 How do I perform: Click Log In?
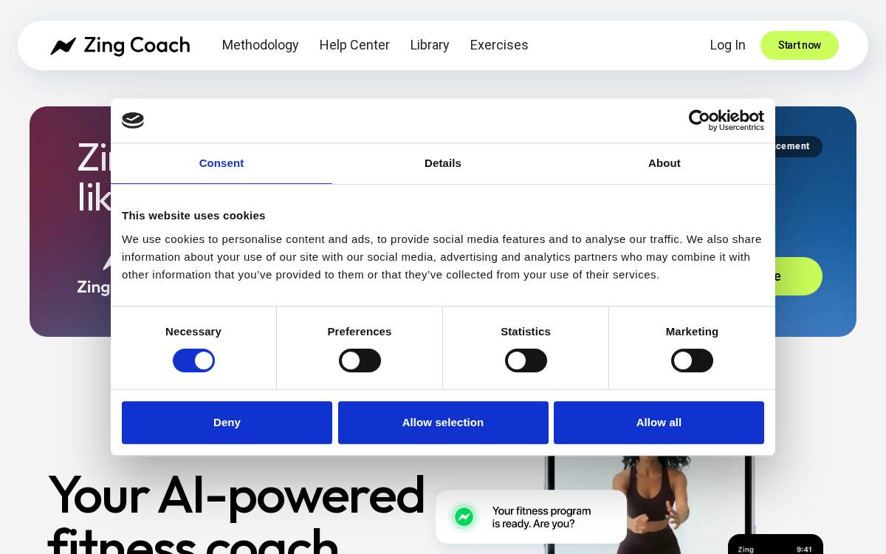click(727, 45)
